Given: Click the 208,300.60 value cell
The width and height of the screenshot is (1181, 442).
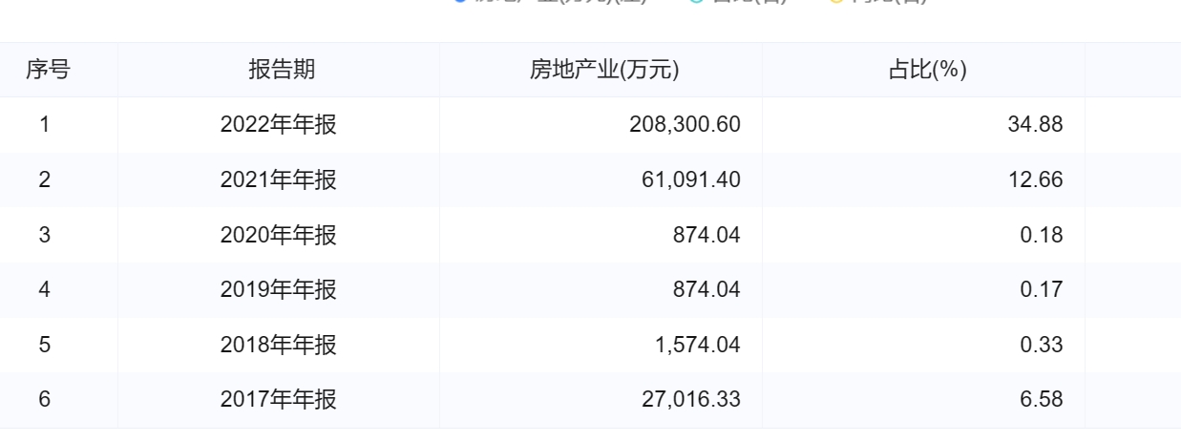Looking at the screenshot, I should point(685,125).
